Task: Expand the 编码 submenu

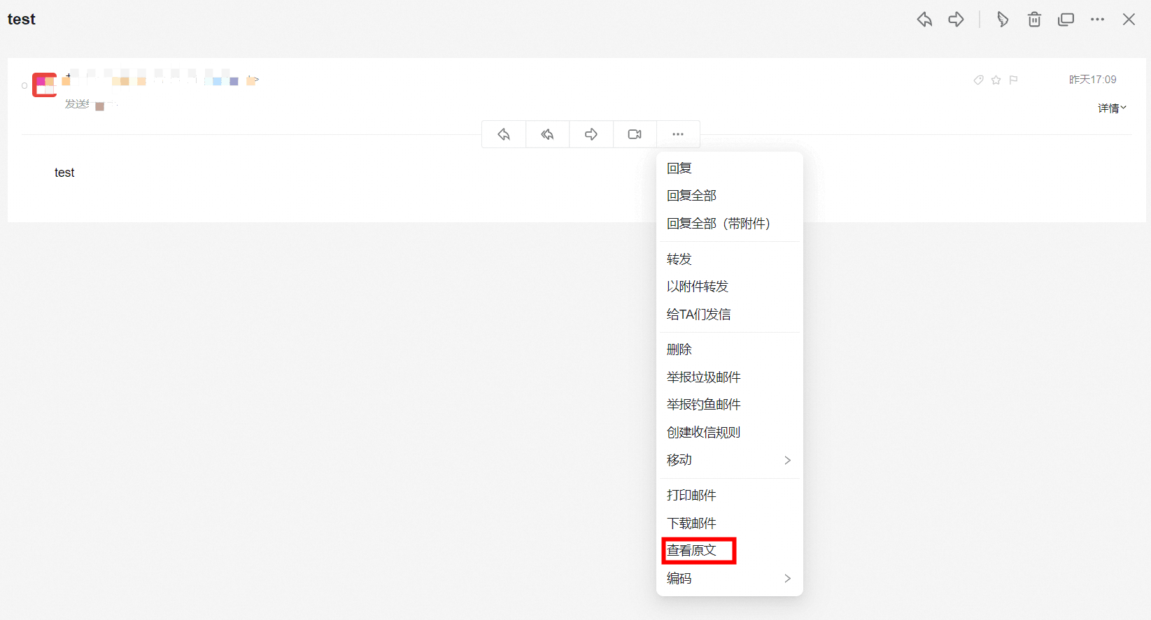Action: click(730, 579)
